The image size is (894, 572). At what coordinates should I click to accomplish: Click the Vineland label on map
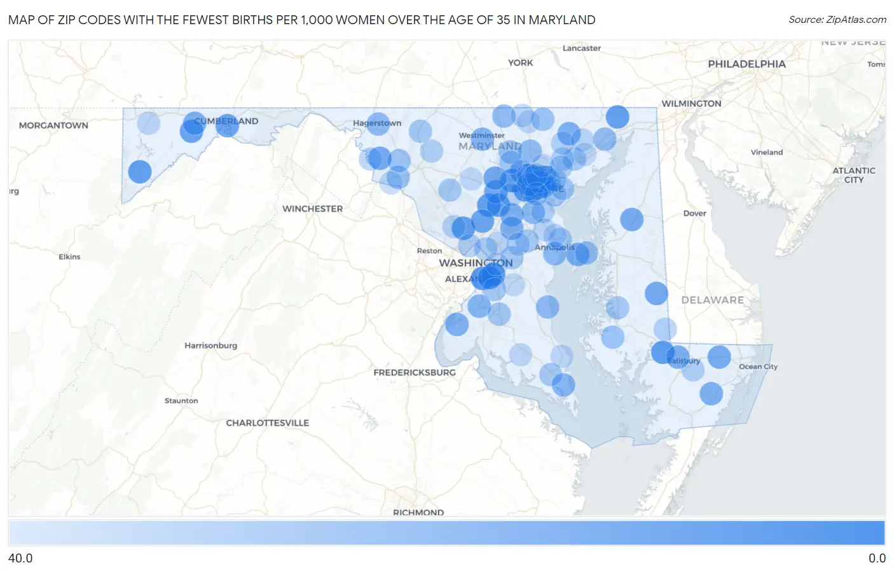click(766, 153)
